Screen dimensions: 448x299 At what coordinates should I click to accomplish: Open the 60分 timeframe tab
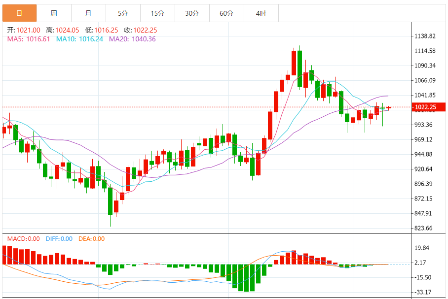pyautogui.click(x=227, y=13)
